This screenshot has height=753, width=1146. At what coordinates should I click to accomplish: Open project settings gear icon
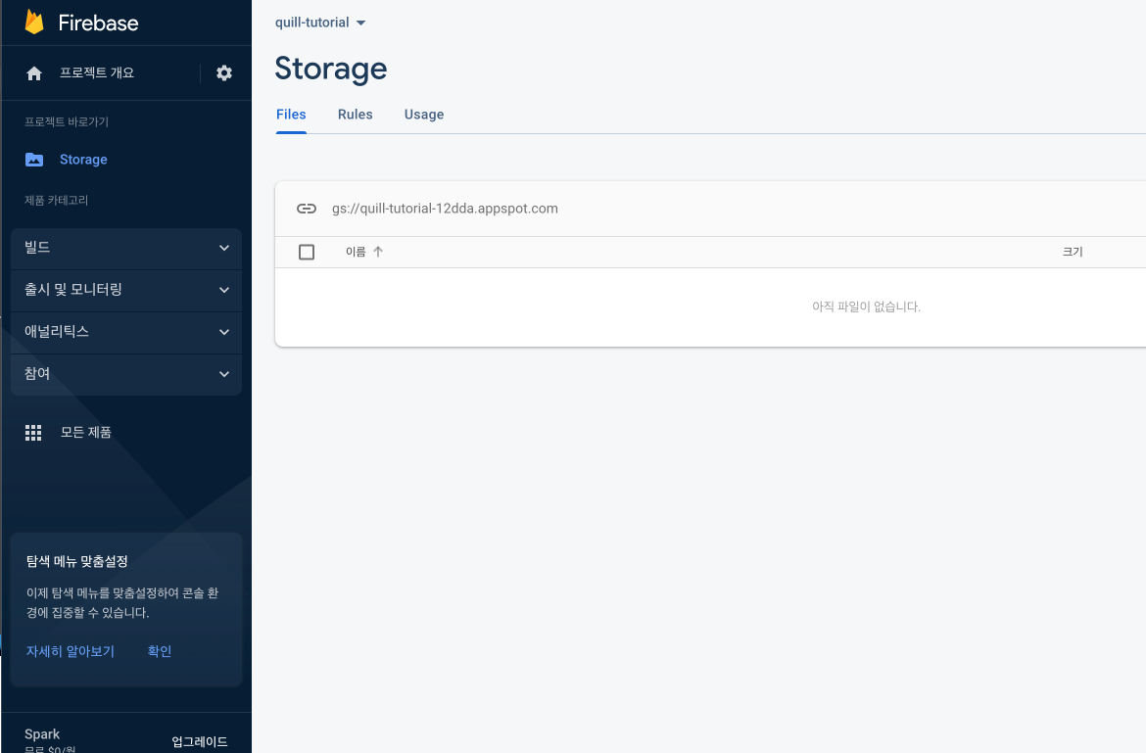click(224, 73)
